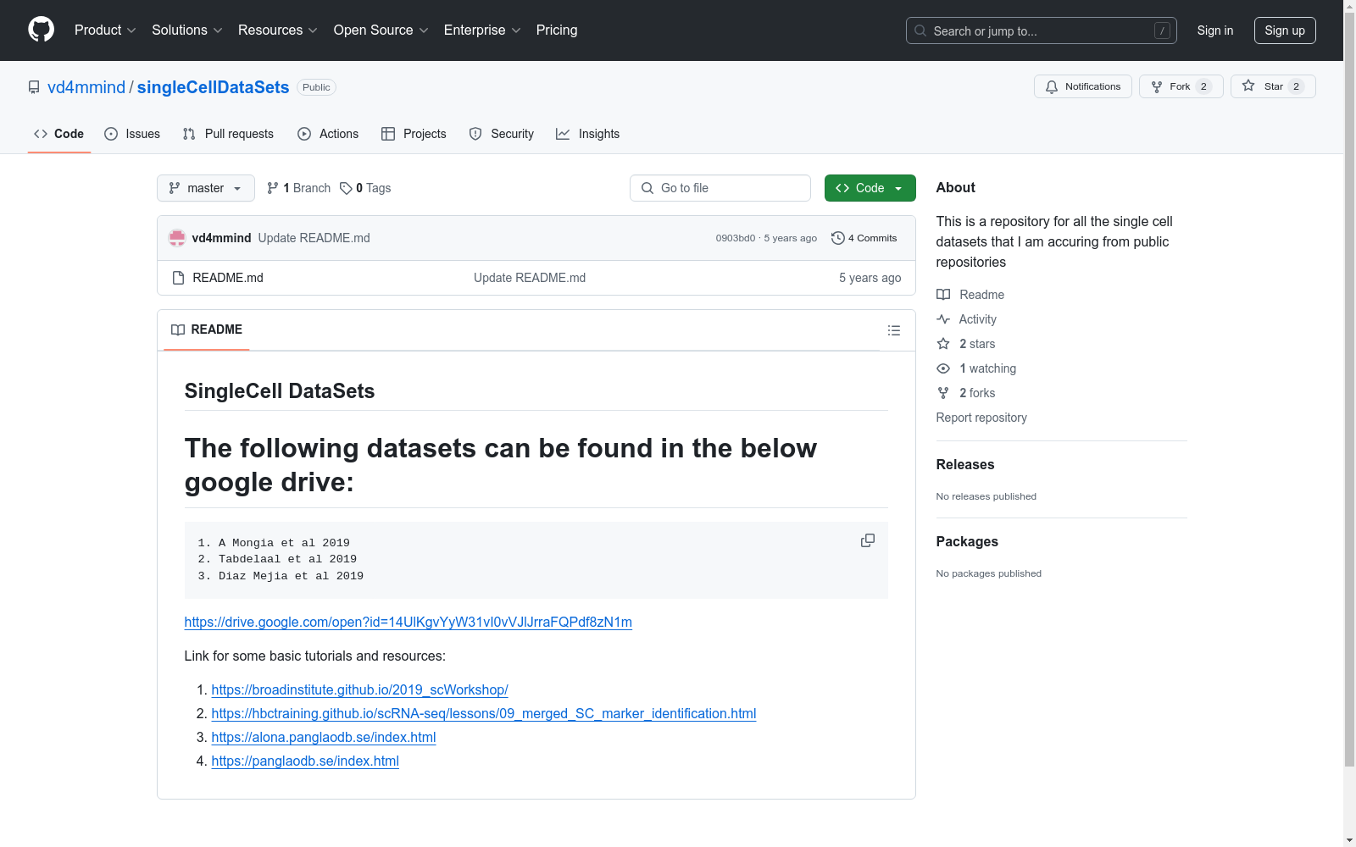This screenshot has height=847, width=1356.
Task: Click the pulse icon beside Activity
Action: click(943, 319)
